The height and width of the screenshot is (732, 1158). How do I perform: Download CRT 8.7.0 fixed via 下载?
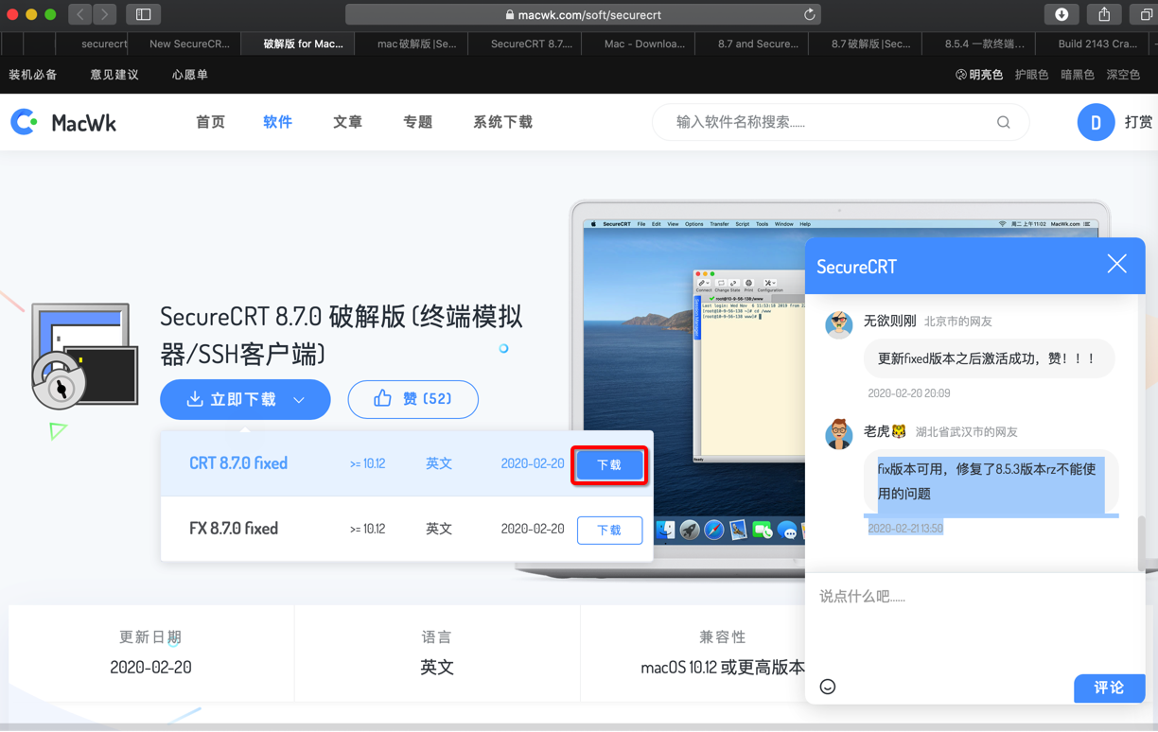click(x=609, y=465)
